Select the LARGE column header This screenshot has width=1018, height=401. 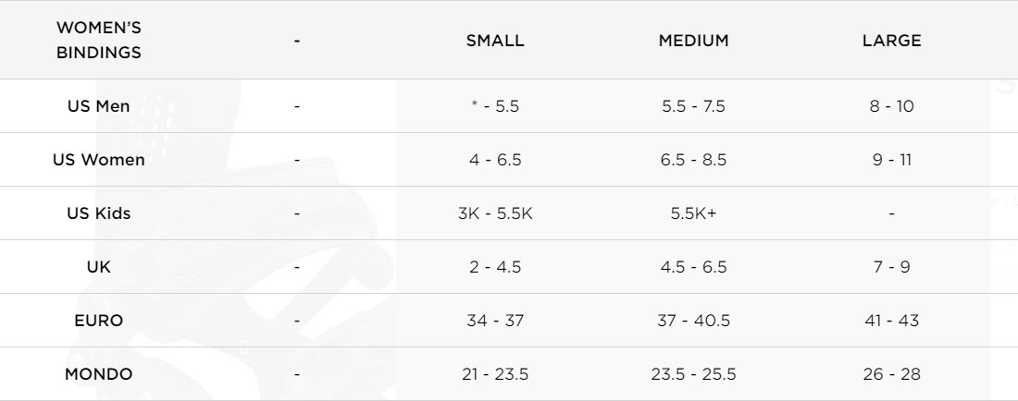(x=891, y=40)
